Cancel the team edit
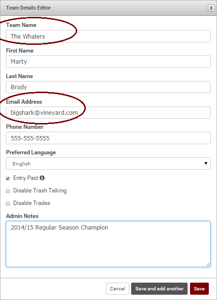217x300 pixels. coord(118,288)
